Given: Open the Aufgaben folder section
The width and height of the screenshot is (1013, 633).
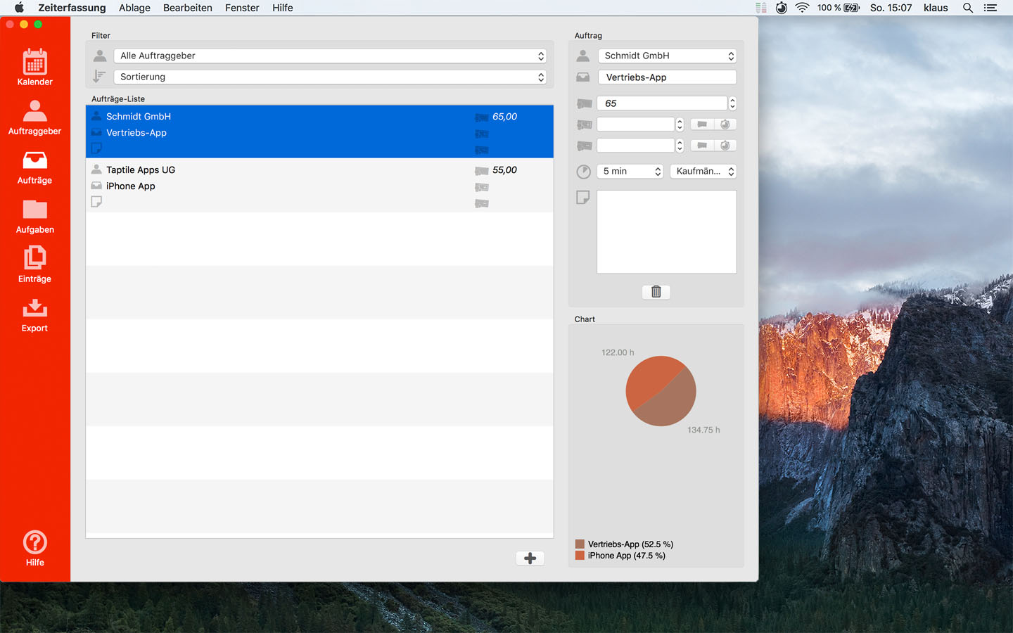Looking at the screenshot, I should (x=34, y=217).
